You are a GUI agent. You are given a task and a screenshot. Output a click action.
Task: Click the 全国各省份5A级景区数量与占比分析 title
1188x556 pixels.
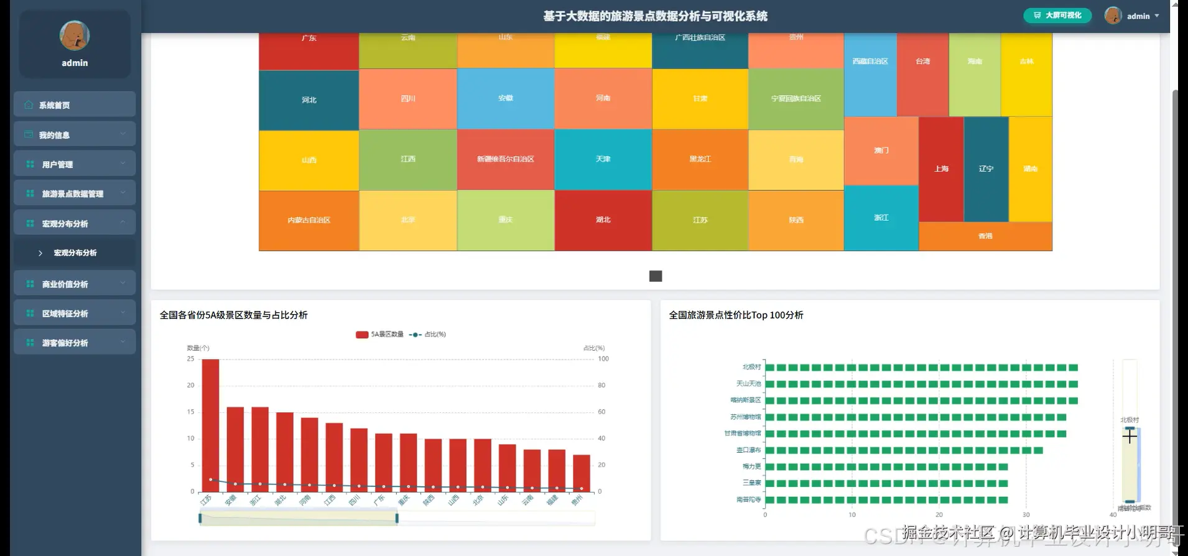click(x=234, y=315)
